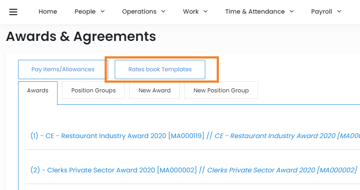The image size is (360, 190).
Task: Open Pay Items/Allowances
Action: pos(63,69)
